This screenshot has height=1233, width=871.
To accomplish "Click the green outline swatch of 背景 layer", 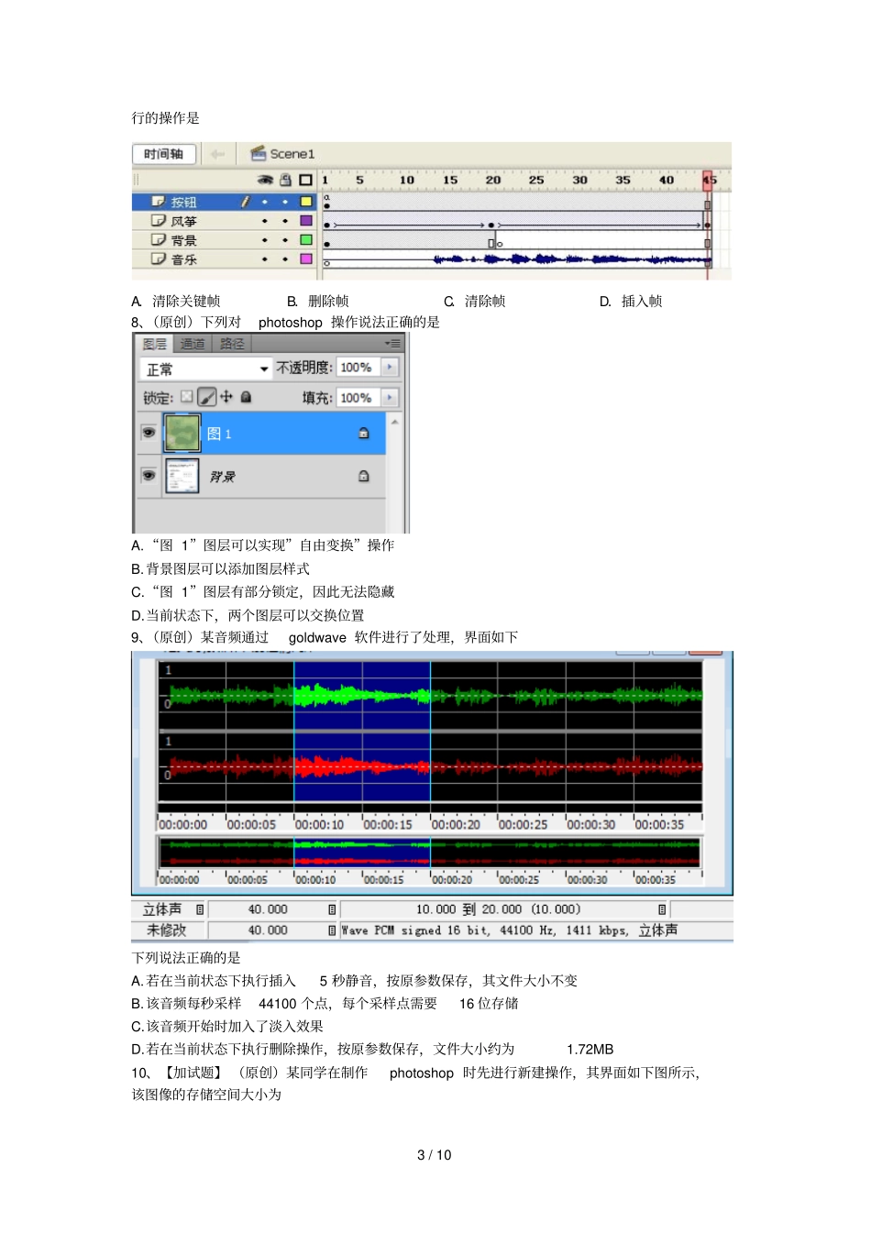I will click(x=306, y=240).
